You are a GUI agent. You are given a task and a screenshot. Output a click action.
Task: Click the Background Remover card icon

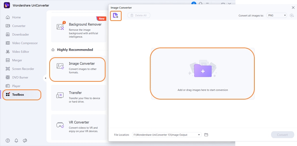click(x=60, y=27)
